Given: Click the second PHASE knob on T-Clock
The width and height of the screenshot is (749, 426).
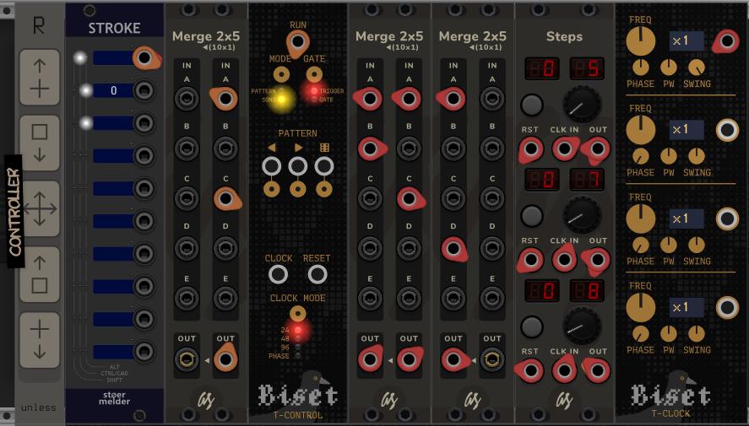Looking at the screenshot, I should coord(641,156).
